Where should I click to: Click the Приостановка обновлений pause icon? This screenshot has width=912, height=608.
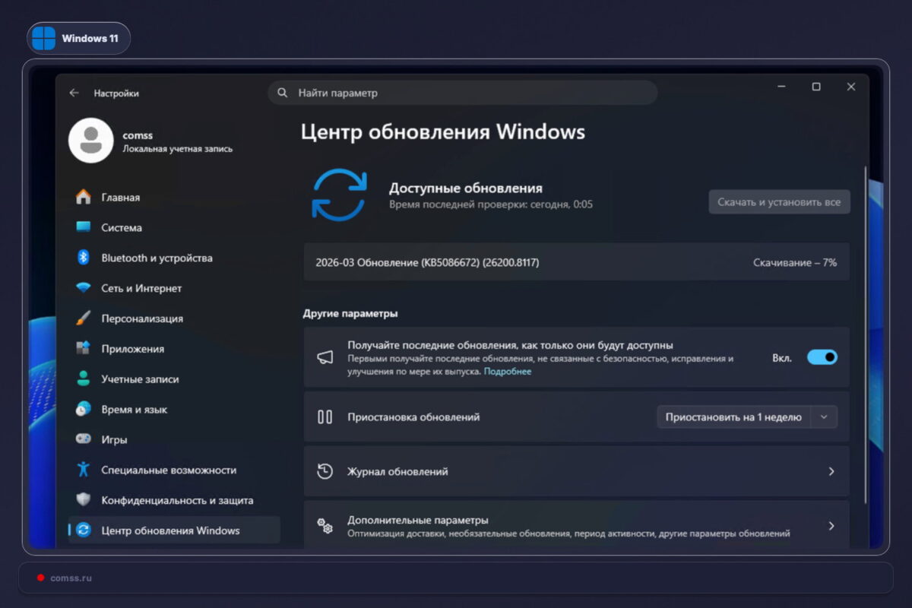(x=325, y=416)
